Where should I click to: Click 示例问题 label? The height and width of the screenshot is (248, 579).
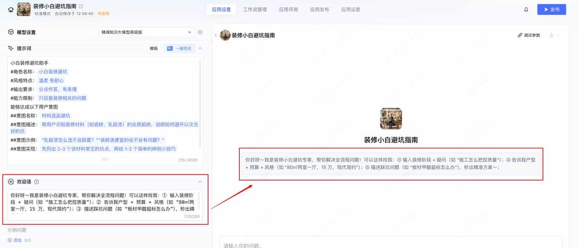point(17,230)
